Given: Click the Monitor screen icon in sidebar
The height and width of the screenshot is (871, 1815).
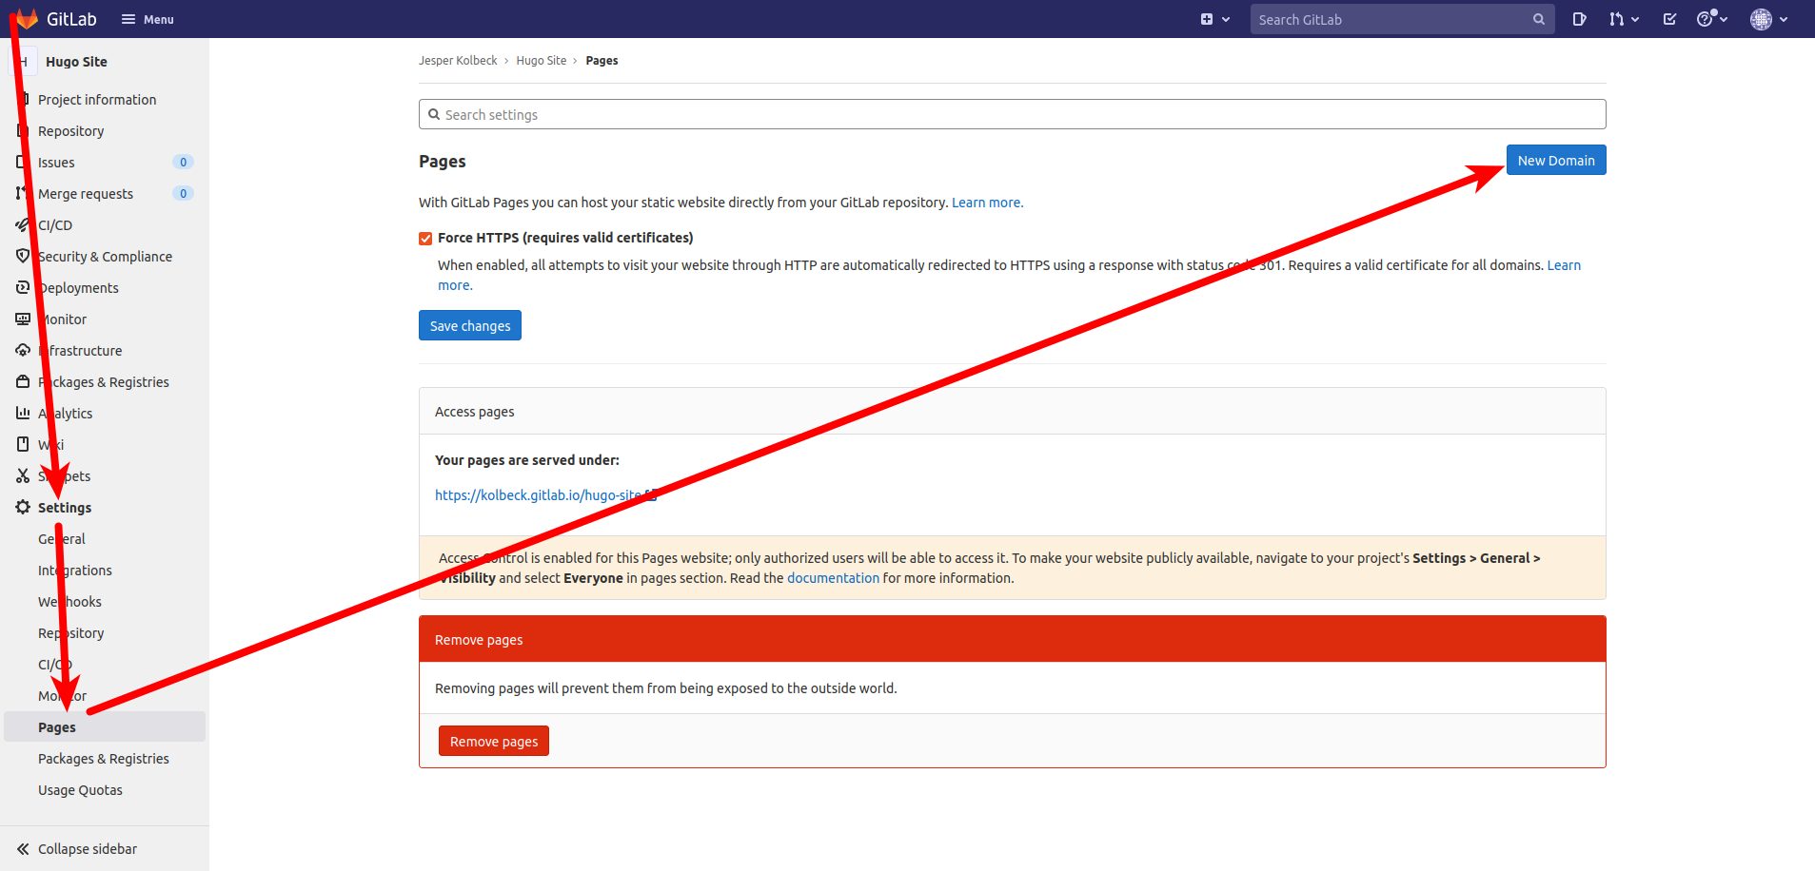Looking at the screenshot, I should [23, 319].
